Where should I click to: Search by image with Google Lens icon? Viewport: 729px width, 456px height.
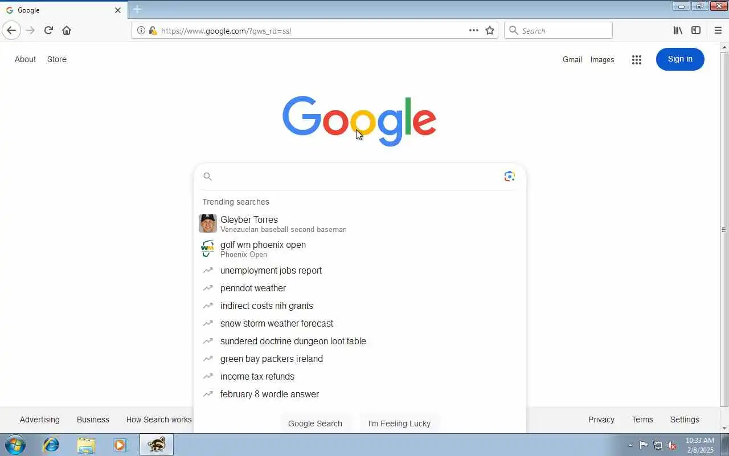tap(509, 176)
